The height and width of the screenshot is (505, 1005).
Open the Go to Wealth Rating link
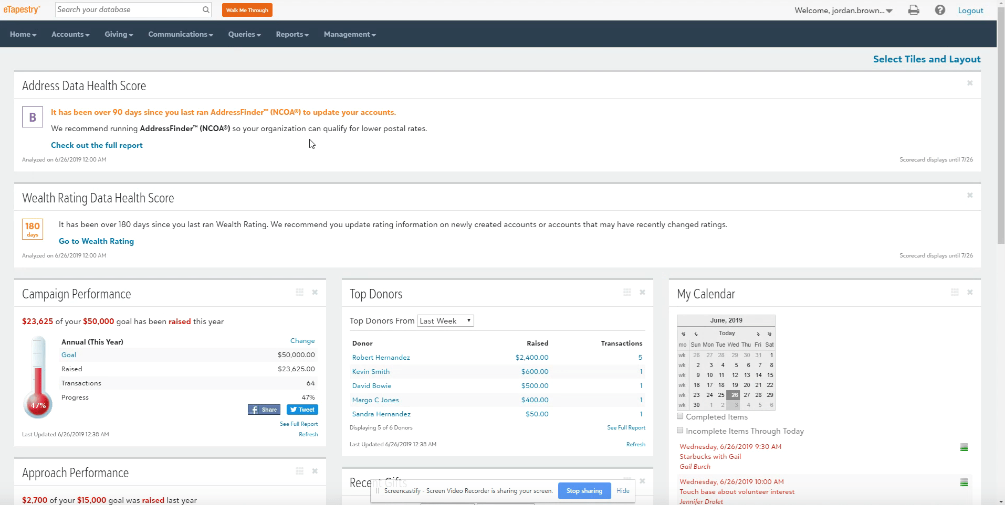(96, 241)
